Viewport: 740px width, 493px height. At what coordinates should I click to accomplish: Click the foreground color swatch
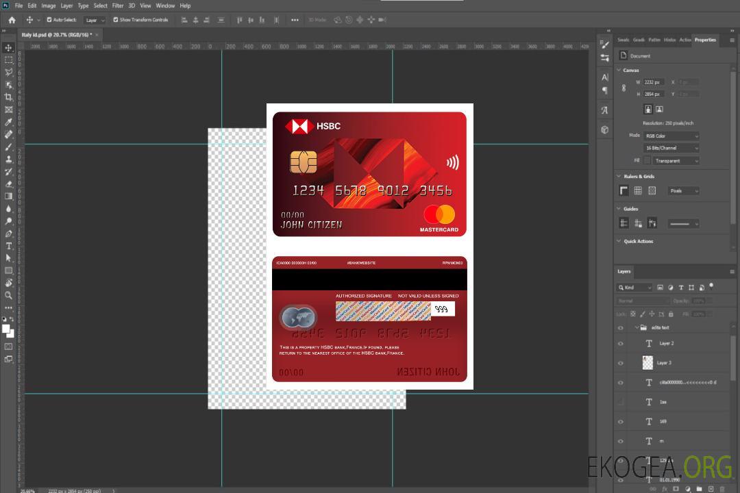pyautogui.click(x=6, y=329)
